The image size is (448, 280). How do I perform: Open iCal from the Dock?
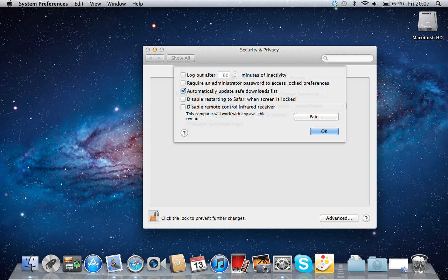point(198,263)
